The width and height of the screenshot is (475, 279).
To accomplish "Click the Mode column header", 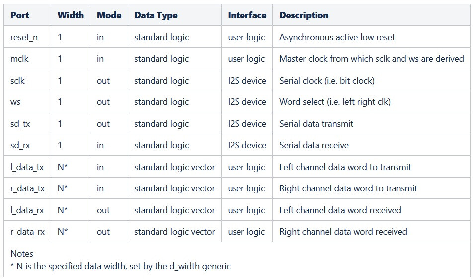I will click(109, 15).
